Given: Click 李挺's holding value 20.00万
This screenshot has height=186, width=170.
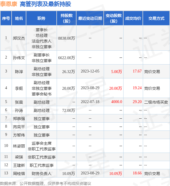Looking at the screenshot, I should pyautogui.click(x=69, y=88).
